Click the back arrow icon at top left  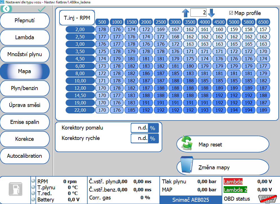(x=6, y=9)
